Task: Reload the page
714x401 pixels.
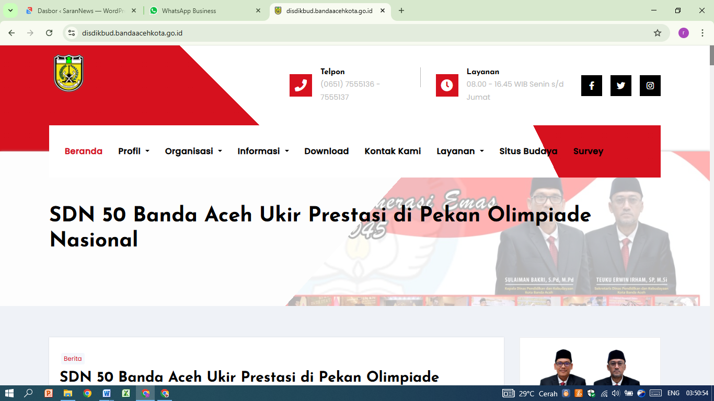Action: coord(49,33)
